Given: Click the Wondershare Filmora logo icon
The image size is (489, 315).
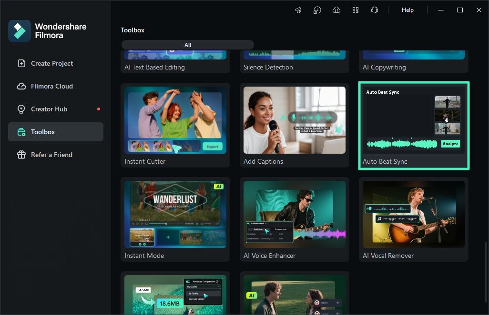Looking at the screenshot, I should click(x=20, y=31).
